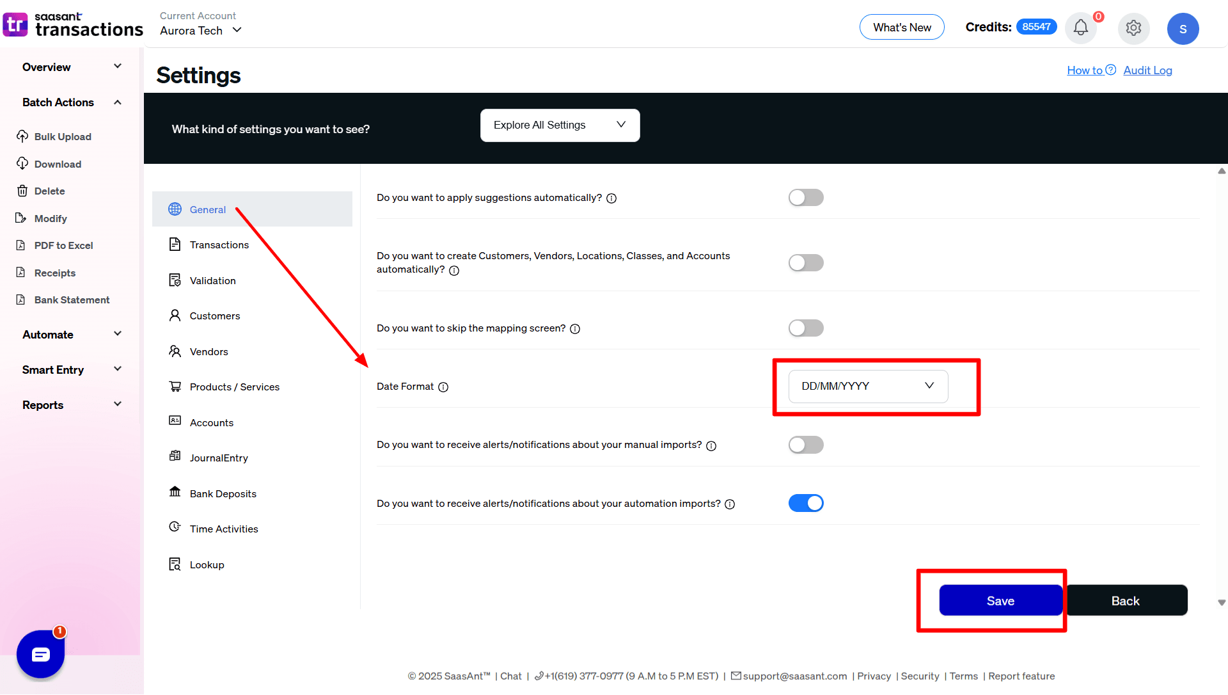Open the Date Format dropdown
The image size is (1228, 695).
point(868,387)
